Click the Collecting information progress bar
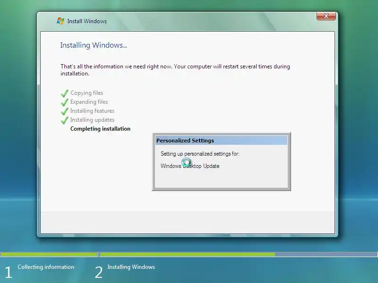This screenshot has width=378, height=283. pos(49,254)
